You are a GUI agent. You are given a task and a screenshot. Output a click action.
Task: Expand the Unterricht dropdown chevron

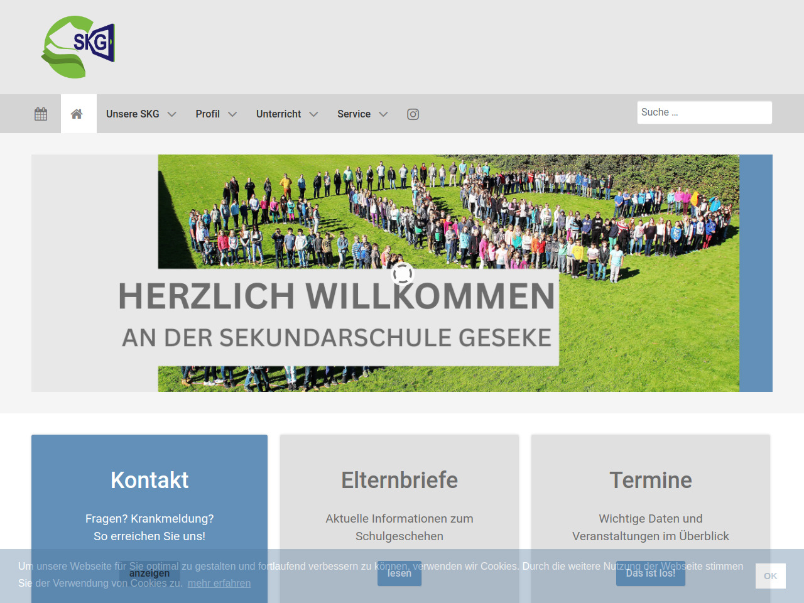(314, 114)
